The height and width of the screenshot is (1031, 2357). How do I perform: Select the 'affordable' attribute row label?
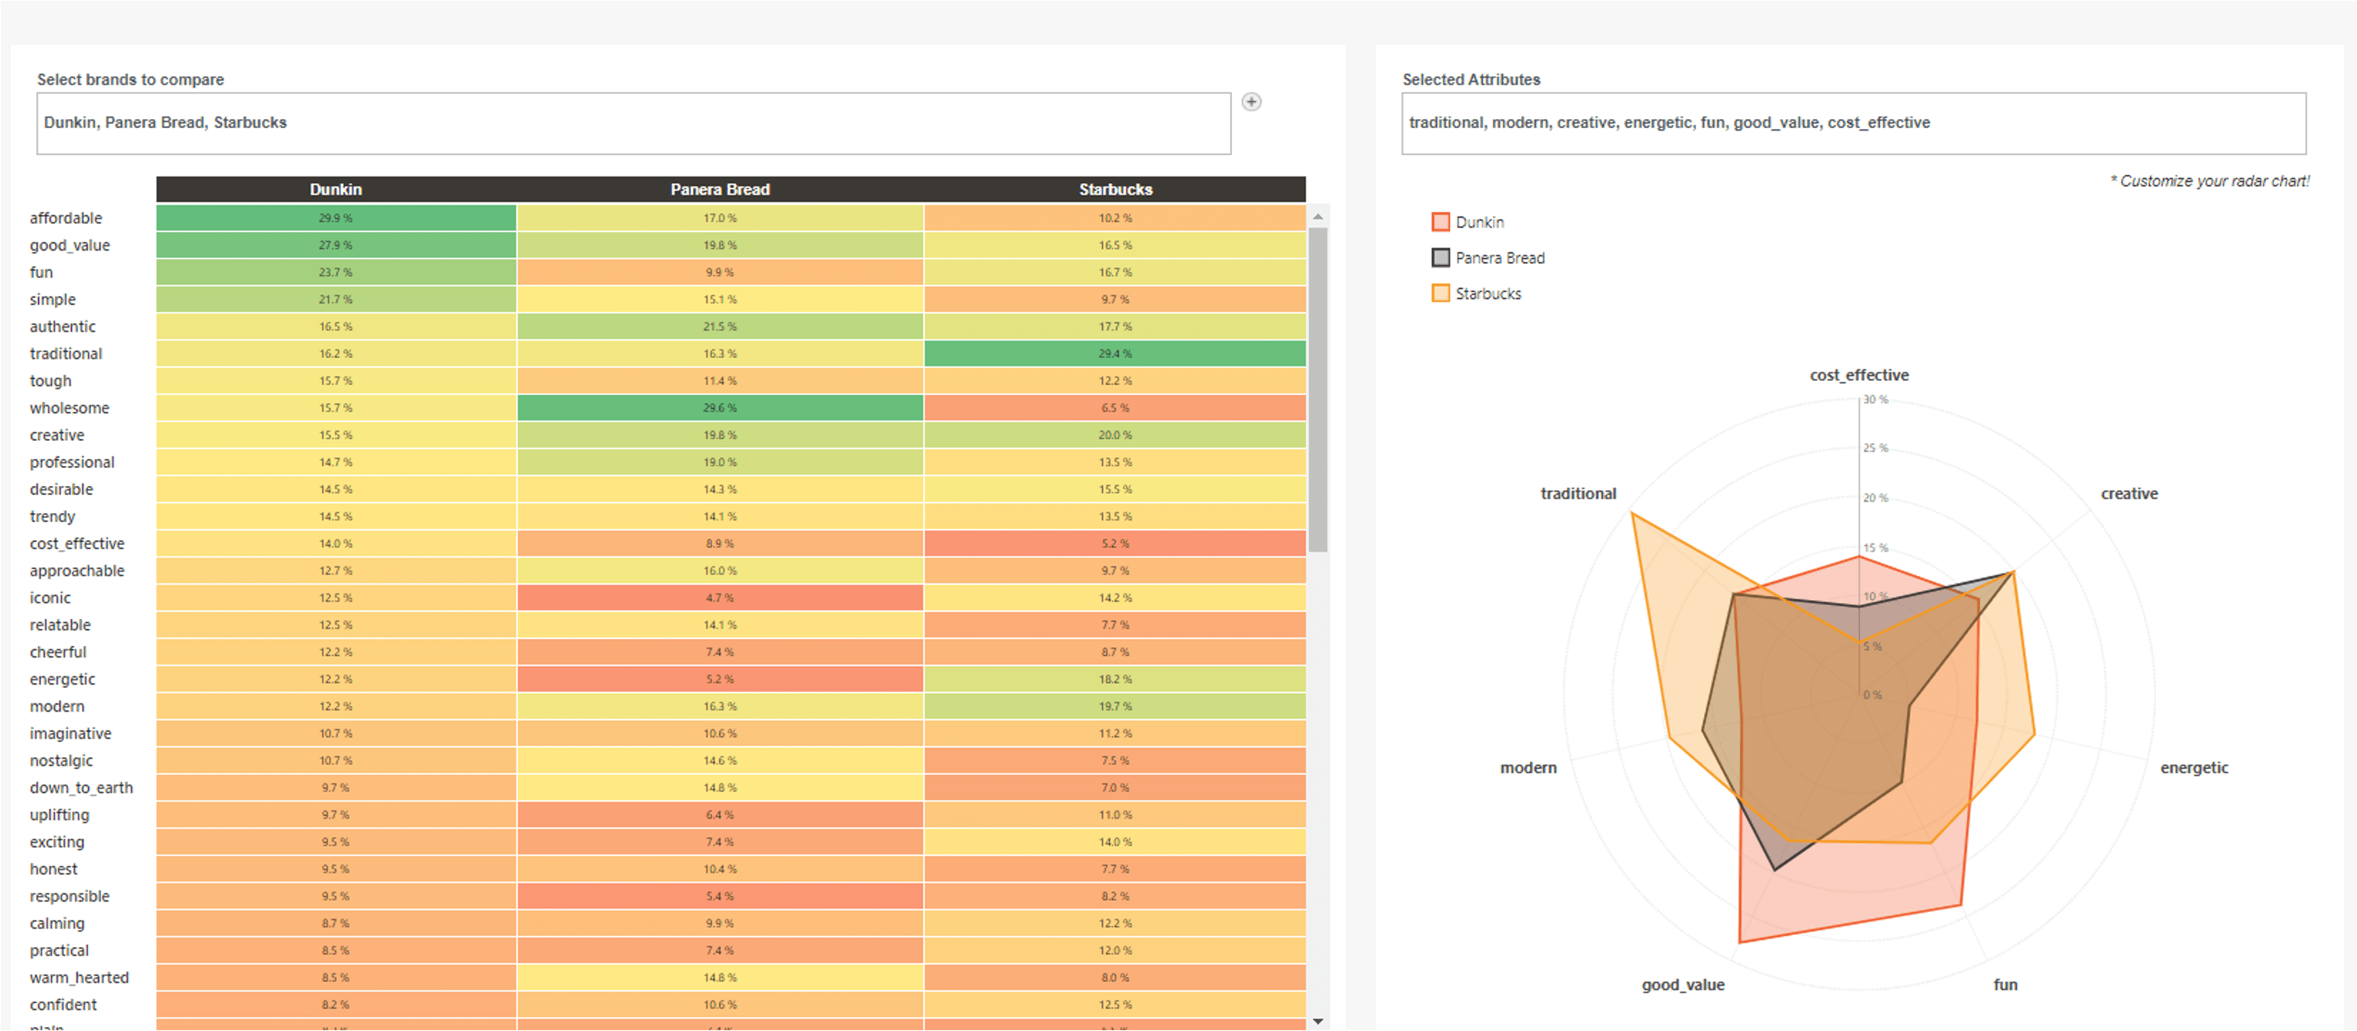(x=66, y=218)
